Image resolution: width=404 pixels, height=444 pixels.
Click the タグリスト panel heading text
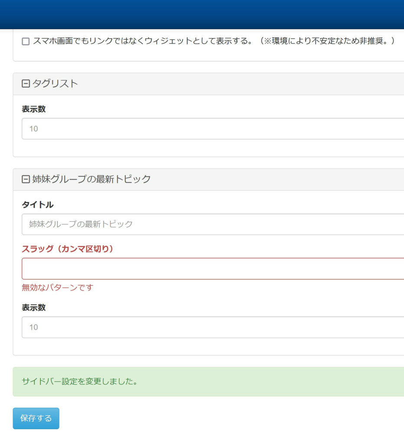click(x=55, y=84)
